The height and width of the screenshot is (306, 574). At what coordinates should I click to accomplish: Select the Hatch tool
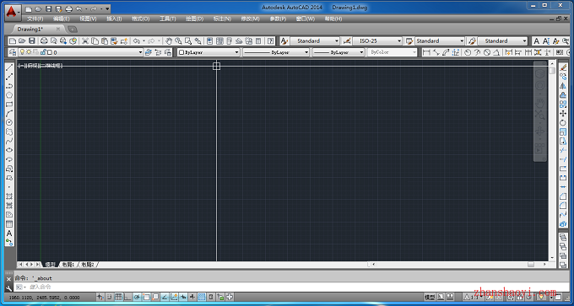[x=9, y=196]
